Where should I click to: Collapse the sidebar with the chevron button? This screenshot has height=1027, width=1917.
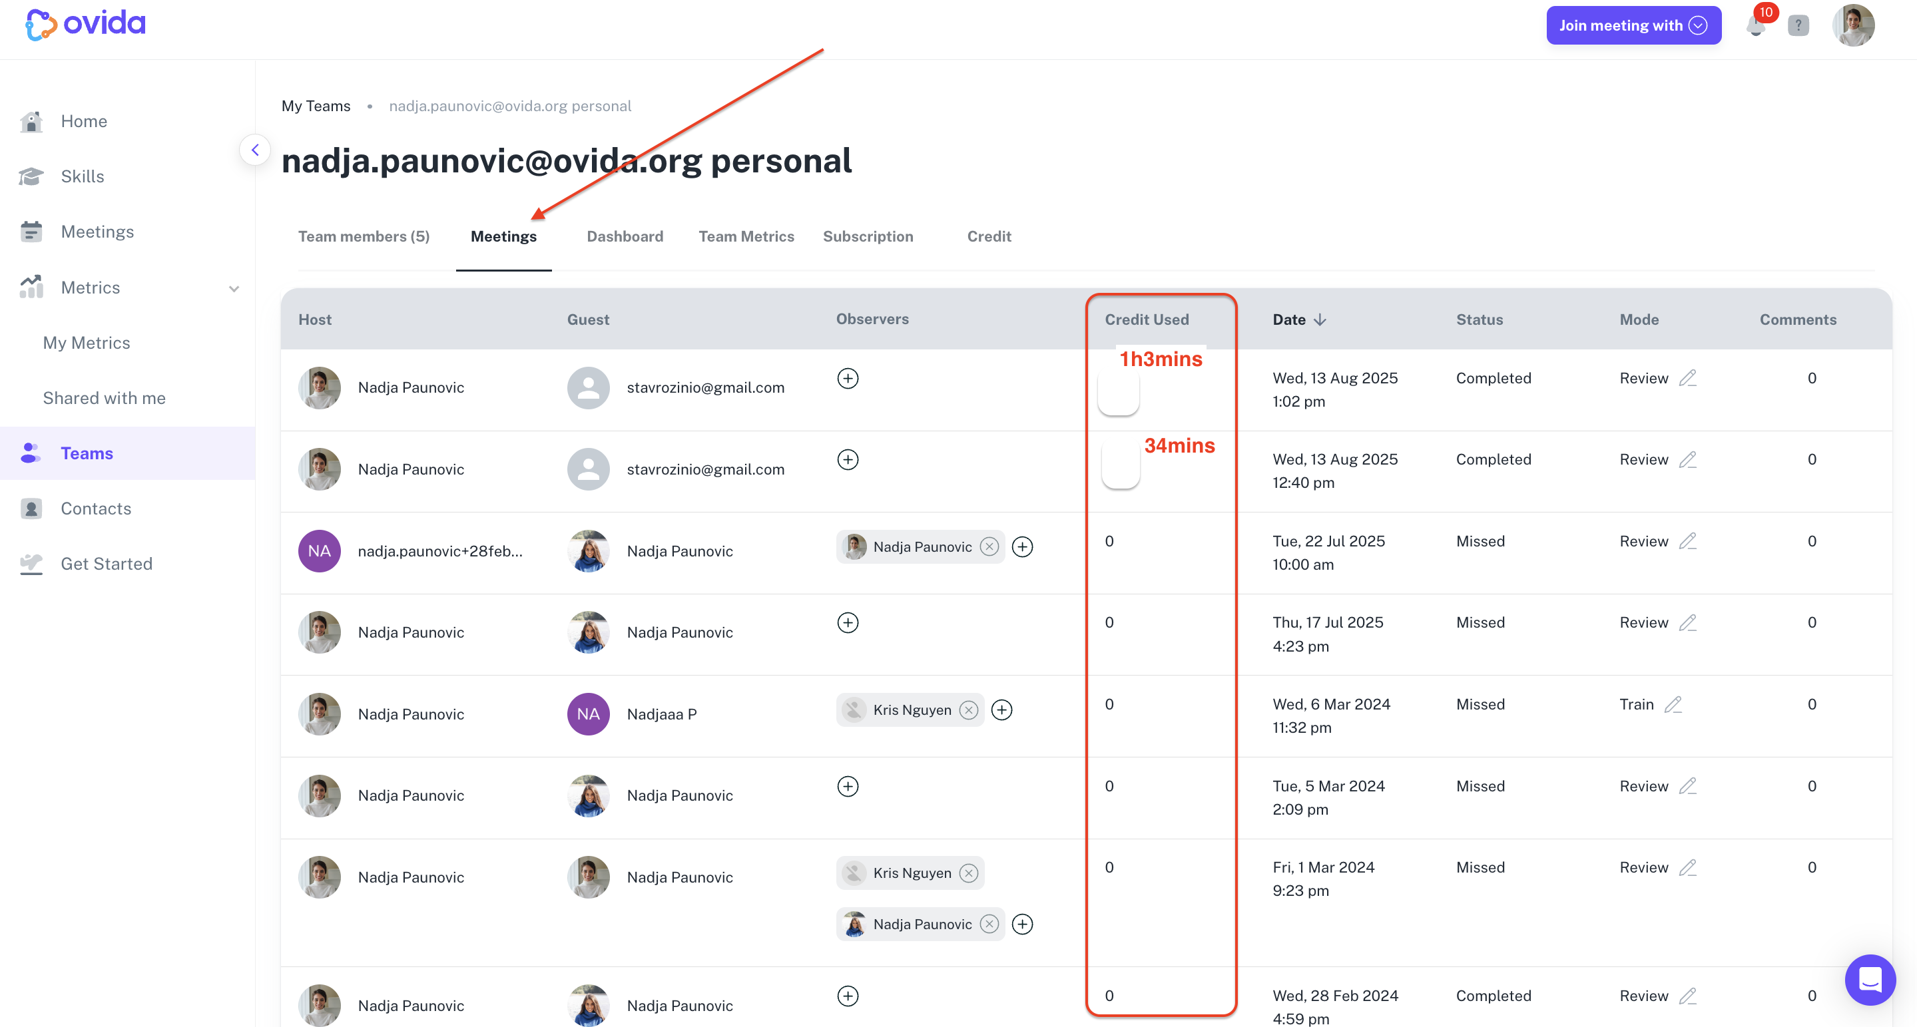click(x=255, y=150)
